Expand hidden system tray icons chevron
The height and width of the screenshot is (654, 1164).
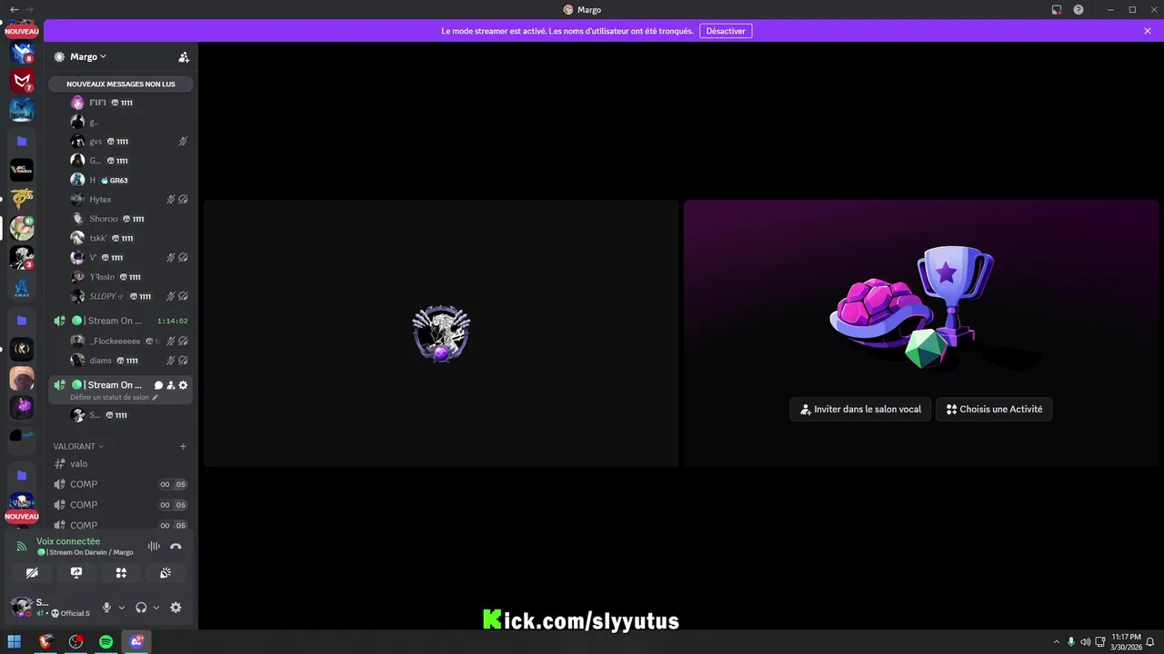pos(1056,641)
